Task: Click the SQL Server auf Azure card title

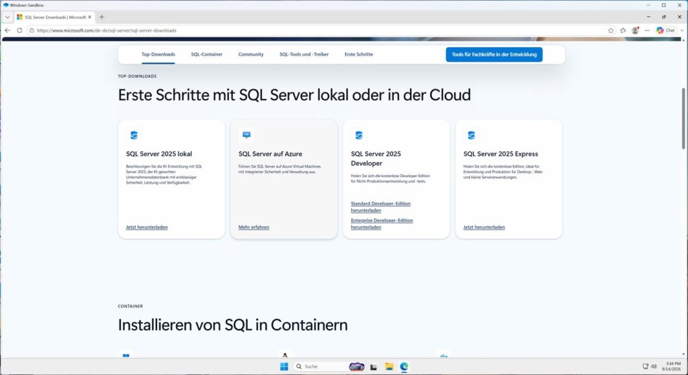Action: (270, 154)
